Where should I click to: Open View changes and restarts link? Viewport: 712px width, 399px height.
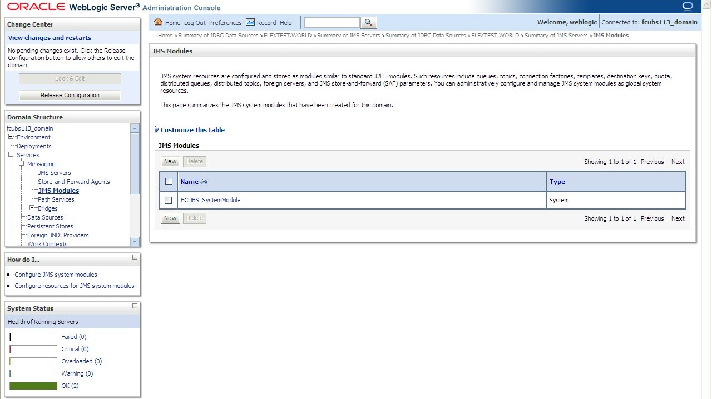click(50, 38)
